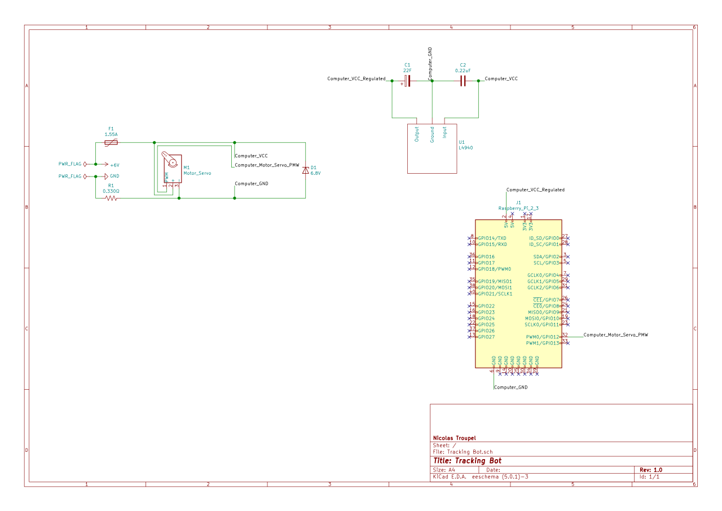Click the File: Tracking Bot.sch field
The height and width of the screenshot is (511, 722).
pos(463,452)
